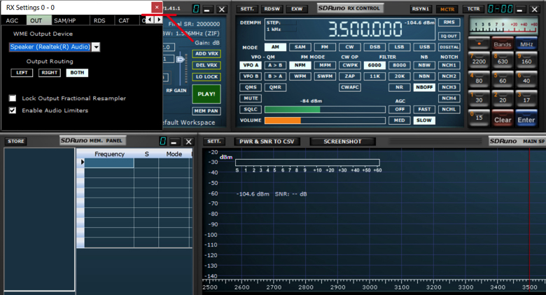This screenshot has height=295, width=546.
Task: Click the TCTR button
Action: point(473,9)
